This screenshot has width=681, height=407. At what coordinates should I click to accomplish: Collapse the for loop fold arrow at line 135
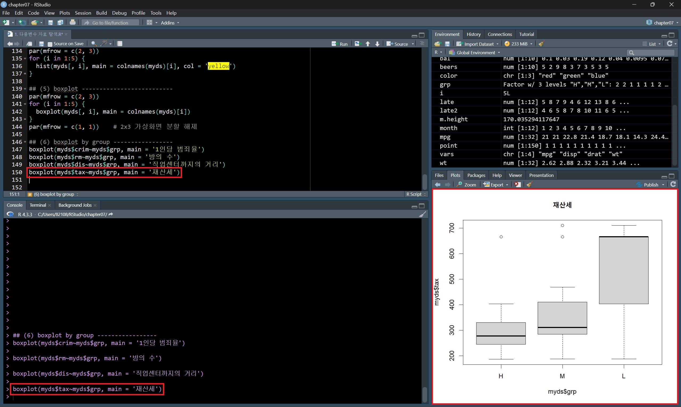tap(25, 59)
